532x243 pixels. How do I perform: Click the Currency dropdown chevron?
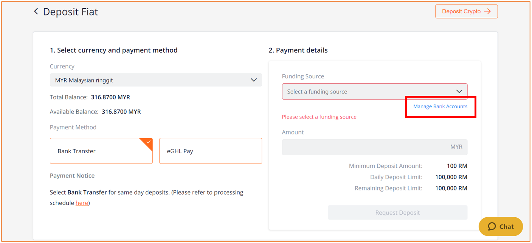coord(254,80)
